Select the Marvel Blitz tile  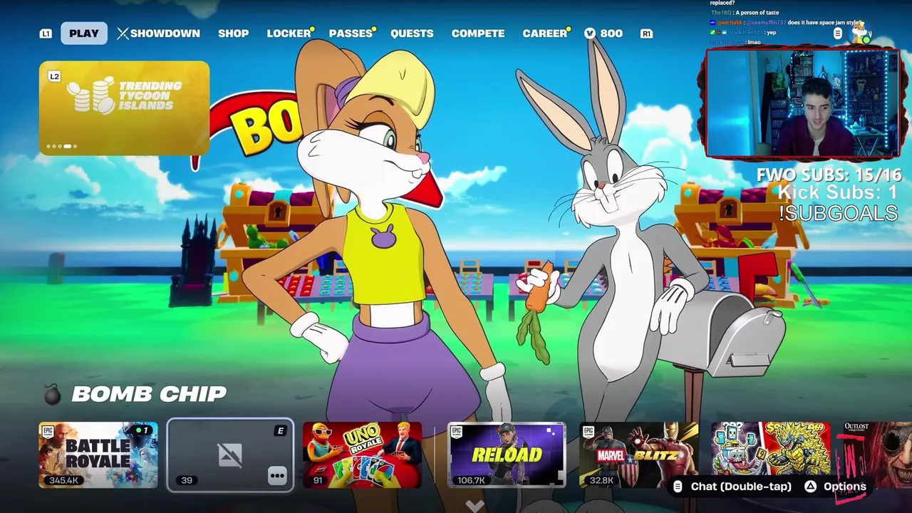(x=638, y=455)
